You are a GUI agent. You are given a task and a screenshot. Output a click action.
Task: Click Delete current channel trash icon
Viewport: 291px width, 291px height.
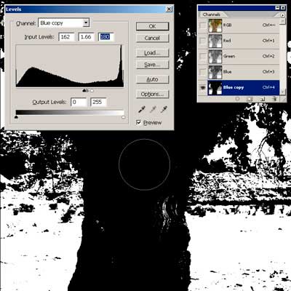[x=274, y=99]
